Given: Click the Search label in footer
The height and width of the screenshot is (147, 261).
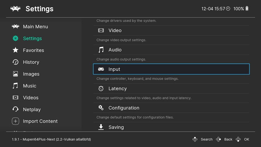Looking at the screenshot, I should (207, 139).
